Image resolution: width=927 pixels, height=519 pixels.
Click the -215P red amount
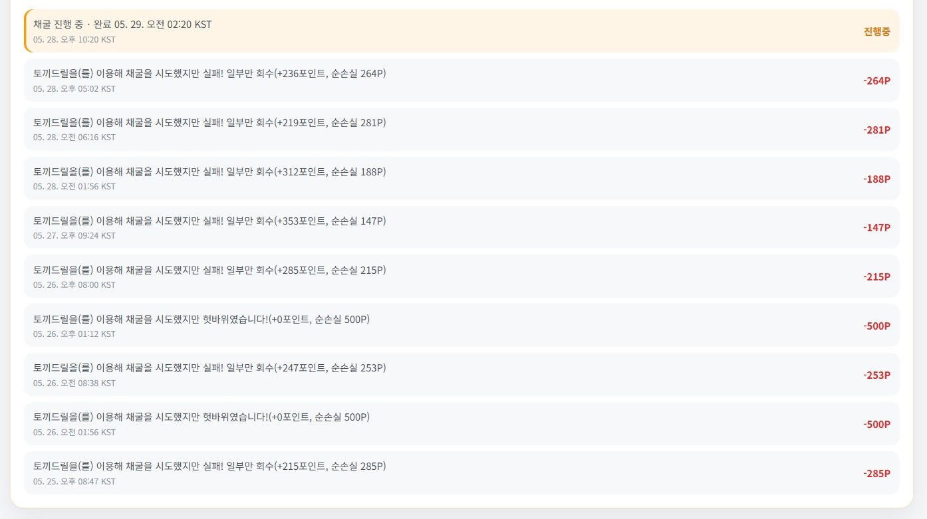(876, 276)
